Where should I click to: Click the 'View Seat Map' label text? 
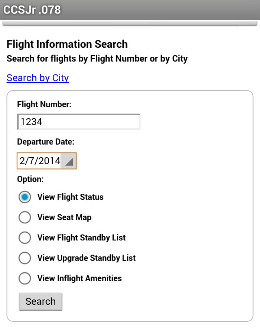pos(64,218)
